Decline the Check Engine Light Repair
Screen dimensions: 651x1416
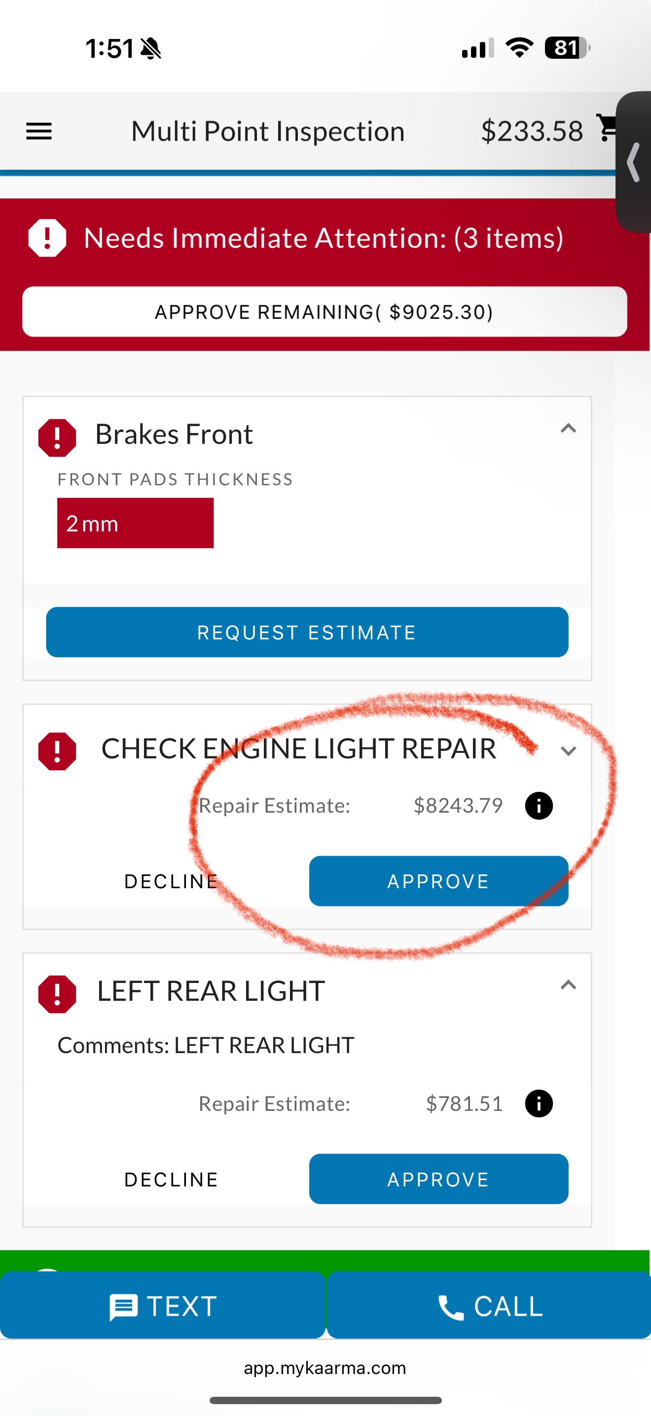click(x=171, y=881)
